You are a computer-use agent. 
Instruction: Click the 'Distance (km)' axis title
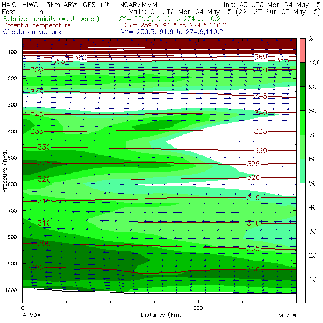click(161, 315)
